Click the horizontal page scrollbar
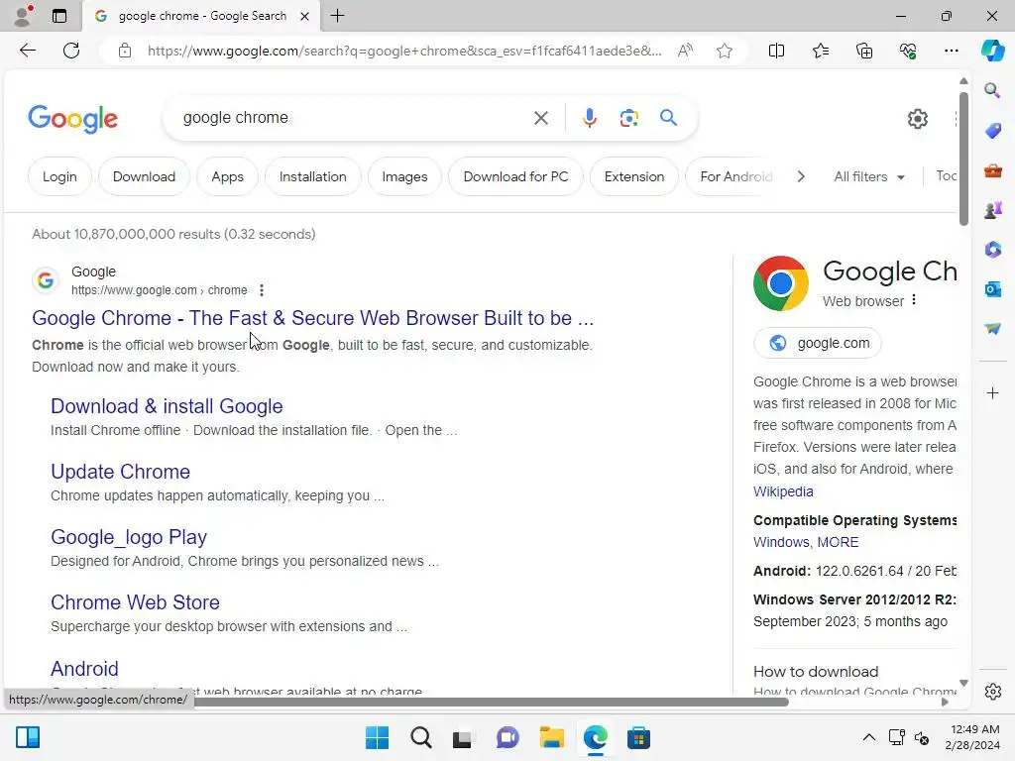This screenshot has width=1015, height=761. [491, 703]
